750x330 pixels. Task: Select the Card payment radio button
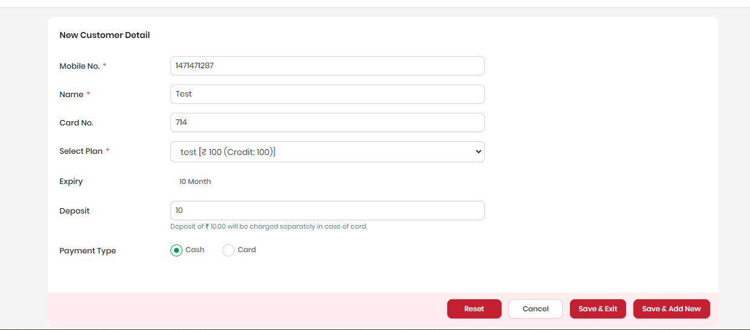coord(228,250)
